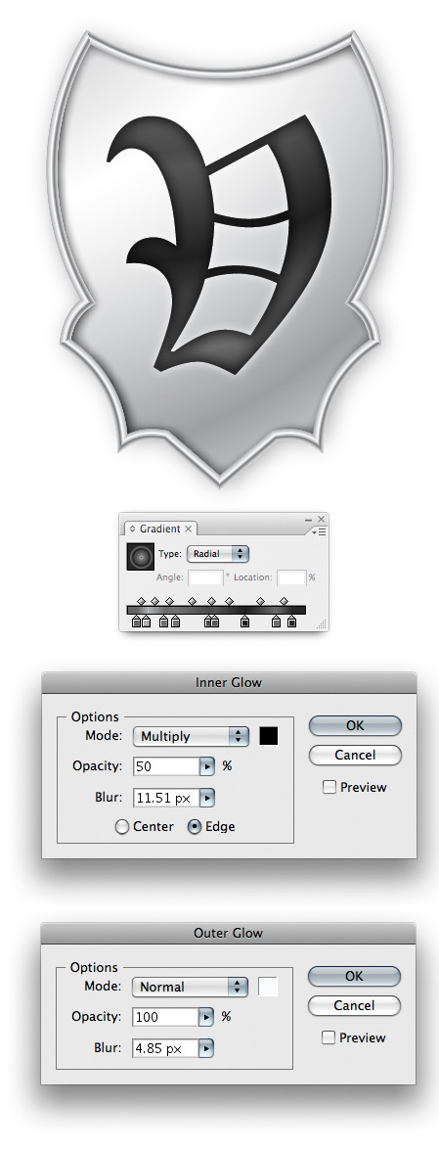Enable the Preview checkbox in Outer Glow
Viewport: 439px width, 1152px height.
tap(329, 1037)
